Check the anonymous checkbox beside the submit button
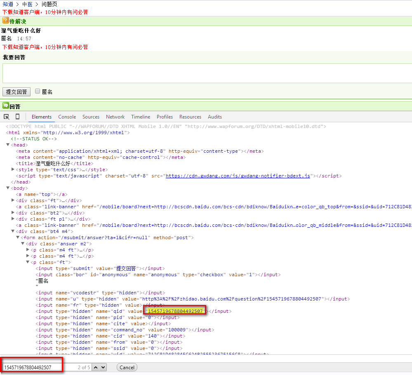Viewport: 412px width, 375px height. [38, 91]
